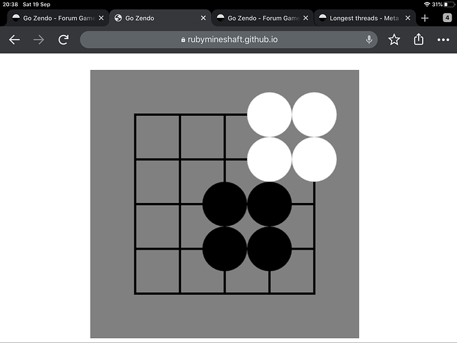Click the bottom-left black stone
Image resolution: width=457 pixels, height=343 pixels.
pyautogui.click(x=224, y=249)
